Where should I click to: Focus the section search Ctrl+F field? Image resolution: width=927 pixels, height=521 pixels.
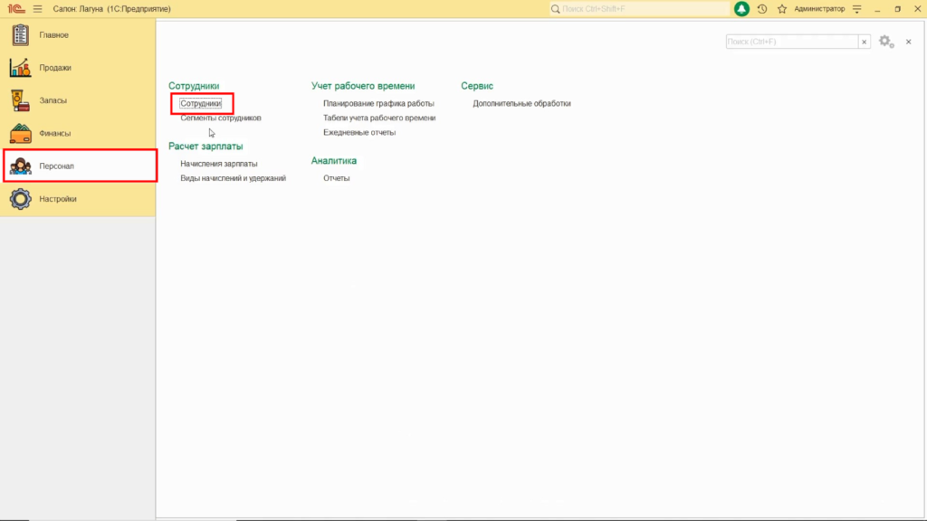791,42
